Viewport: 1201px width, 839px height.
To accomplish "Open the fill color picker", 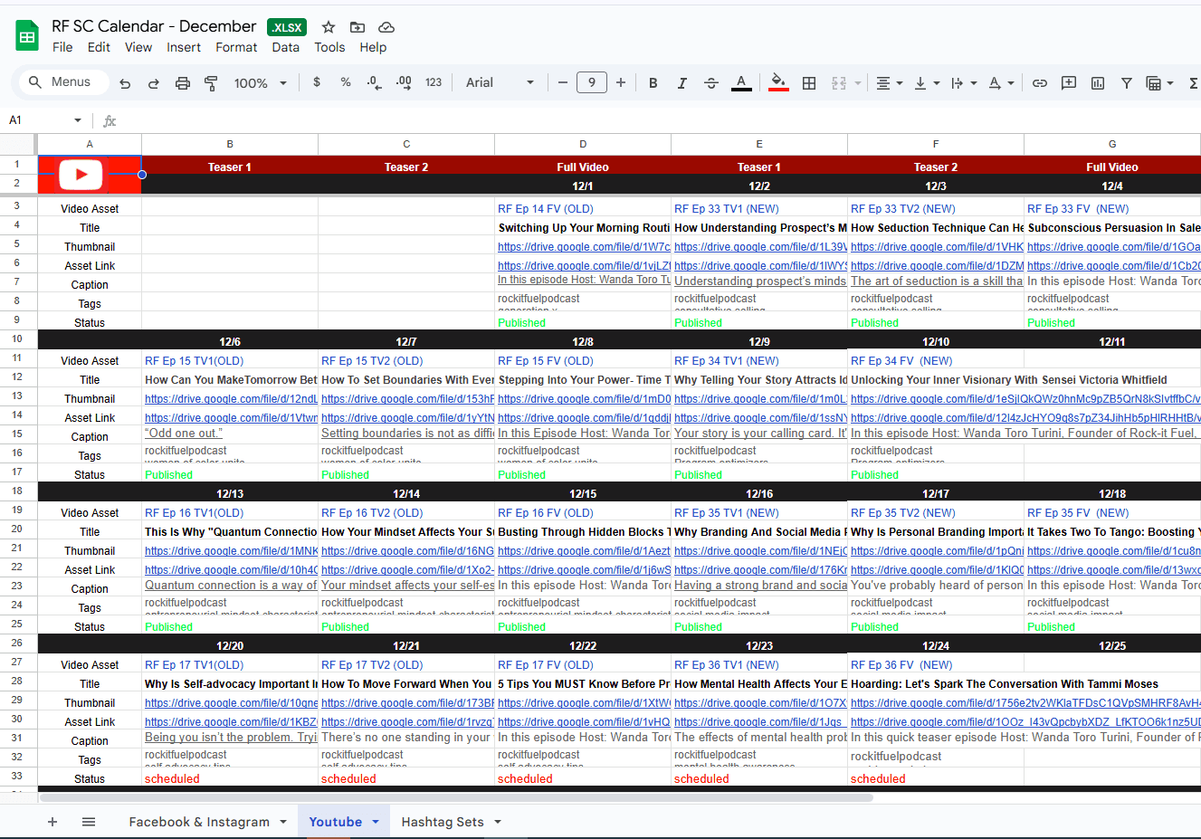I will coord(778,82).
